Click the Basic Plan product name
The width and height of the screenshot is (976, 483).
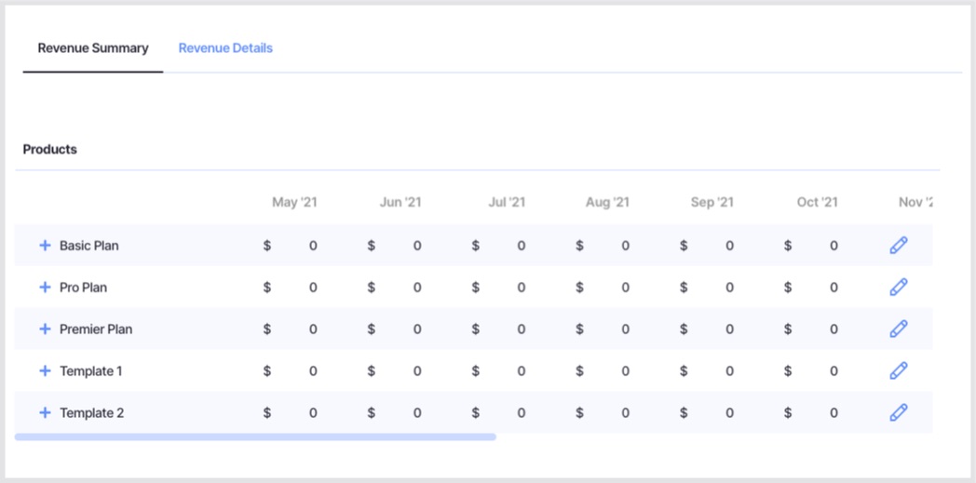[x=89, y=246]
